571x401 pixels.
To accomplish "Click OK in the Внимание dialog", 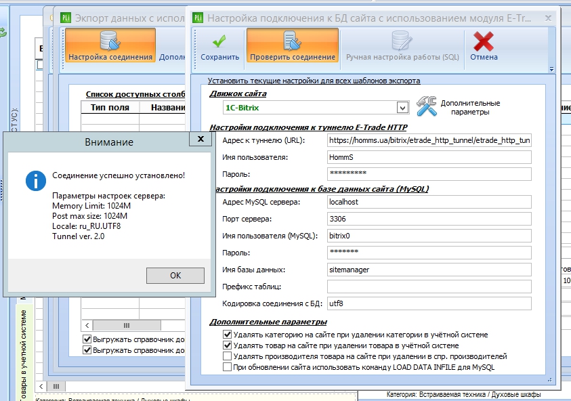I will pos(175,275).
